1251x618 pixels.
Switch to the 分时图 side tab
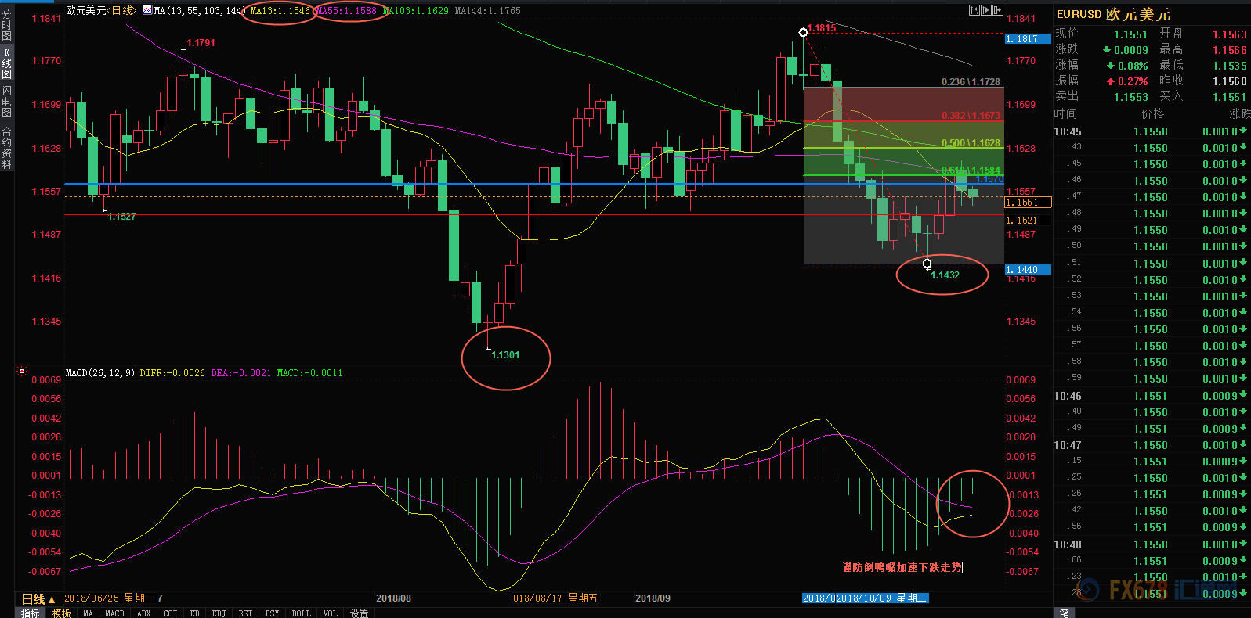6,25
